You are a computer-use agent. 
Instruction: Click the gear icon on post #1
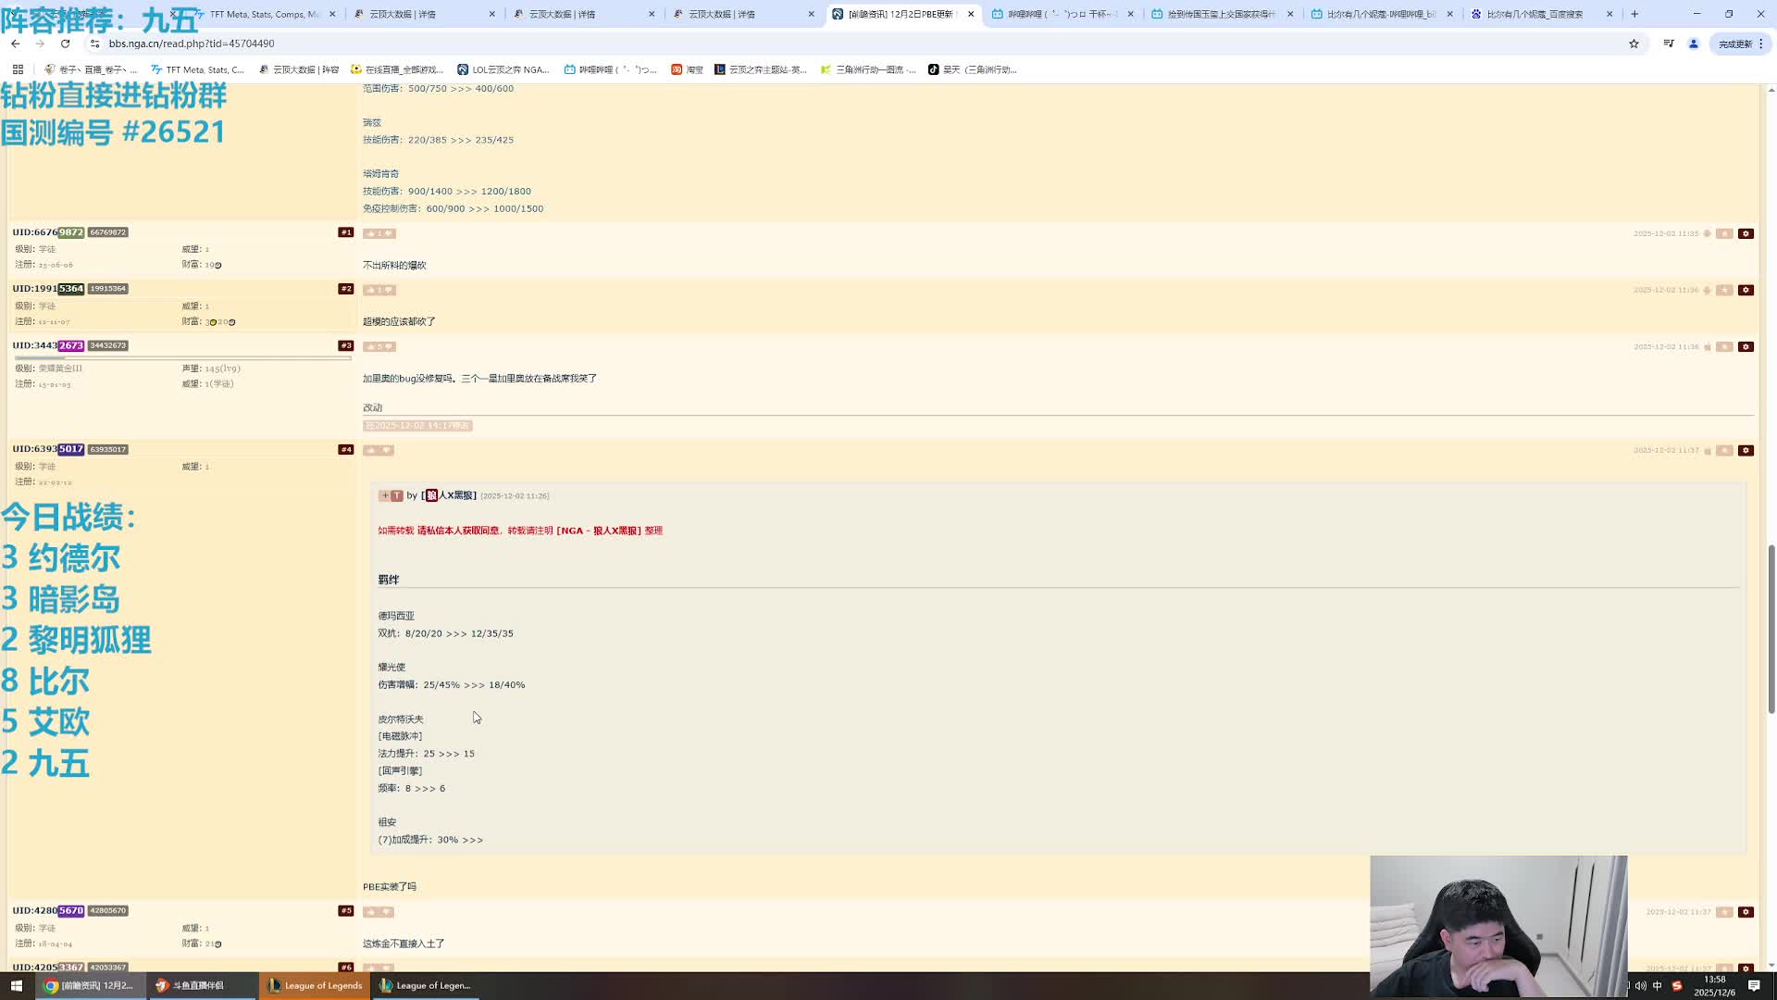point(1746,233)
